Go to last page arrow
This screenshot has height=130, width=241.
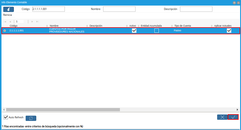pyautogui.click(x=37, y=22)
